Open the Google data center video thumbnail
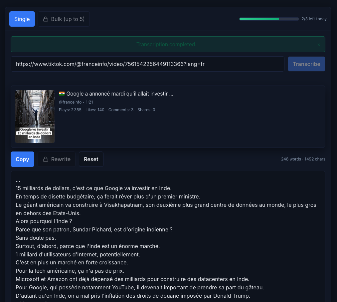 (x=35, y=117)
